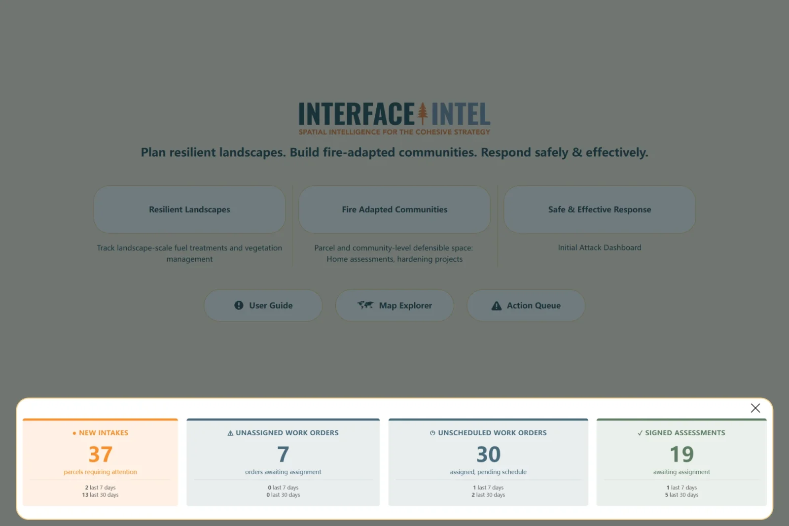Screen dimensions: 789x526
Task: Open the Unassigned Work Orders card
Action: [x=283, y=462]
